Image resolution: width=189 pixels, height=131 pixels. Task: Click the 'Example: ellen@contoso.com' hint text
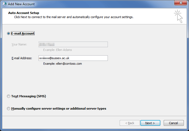[62, 64]
